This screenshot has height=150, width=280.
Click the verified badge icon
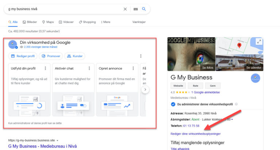173,104
